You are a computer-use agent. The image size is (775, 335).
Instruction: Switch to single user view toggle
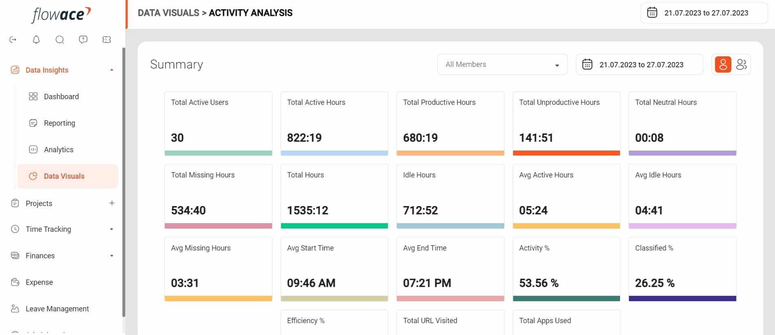pyautogui.click(x=723, y=64)
